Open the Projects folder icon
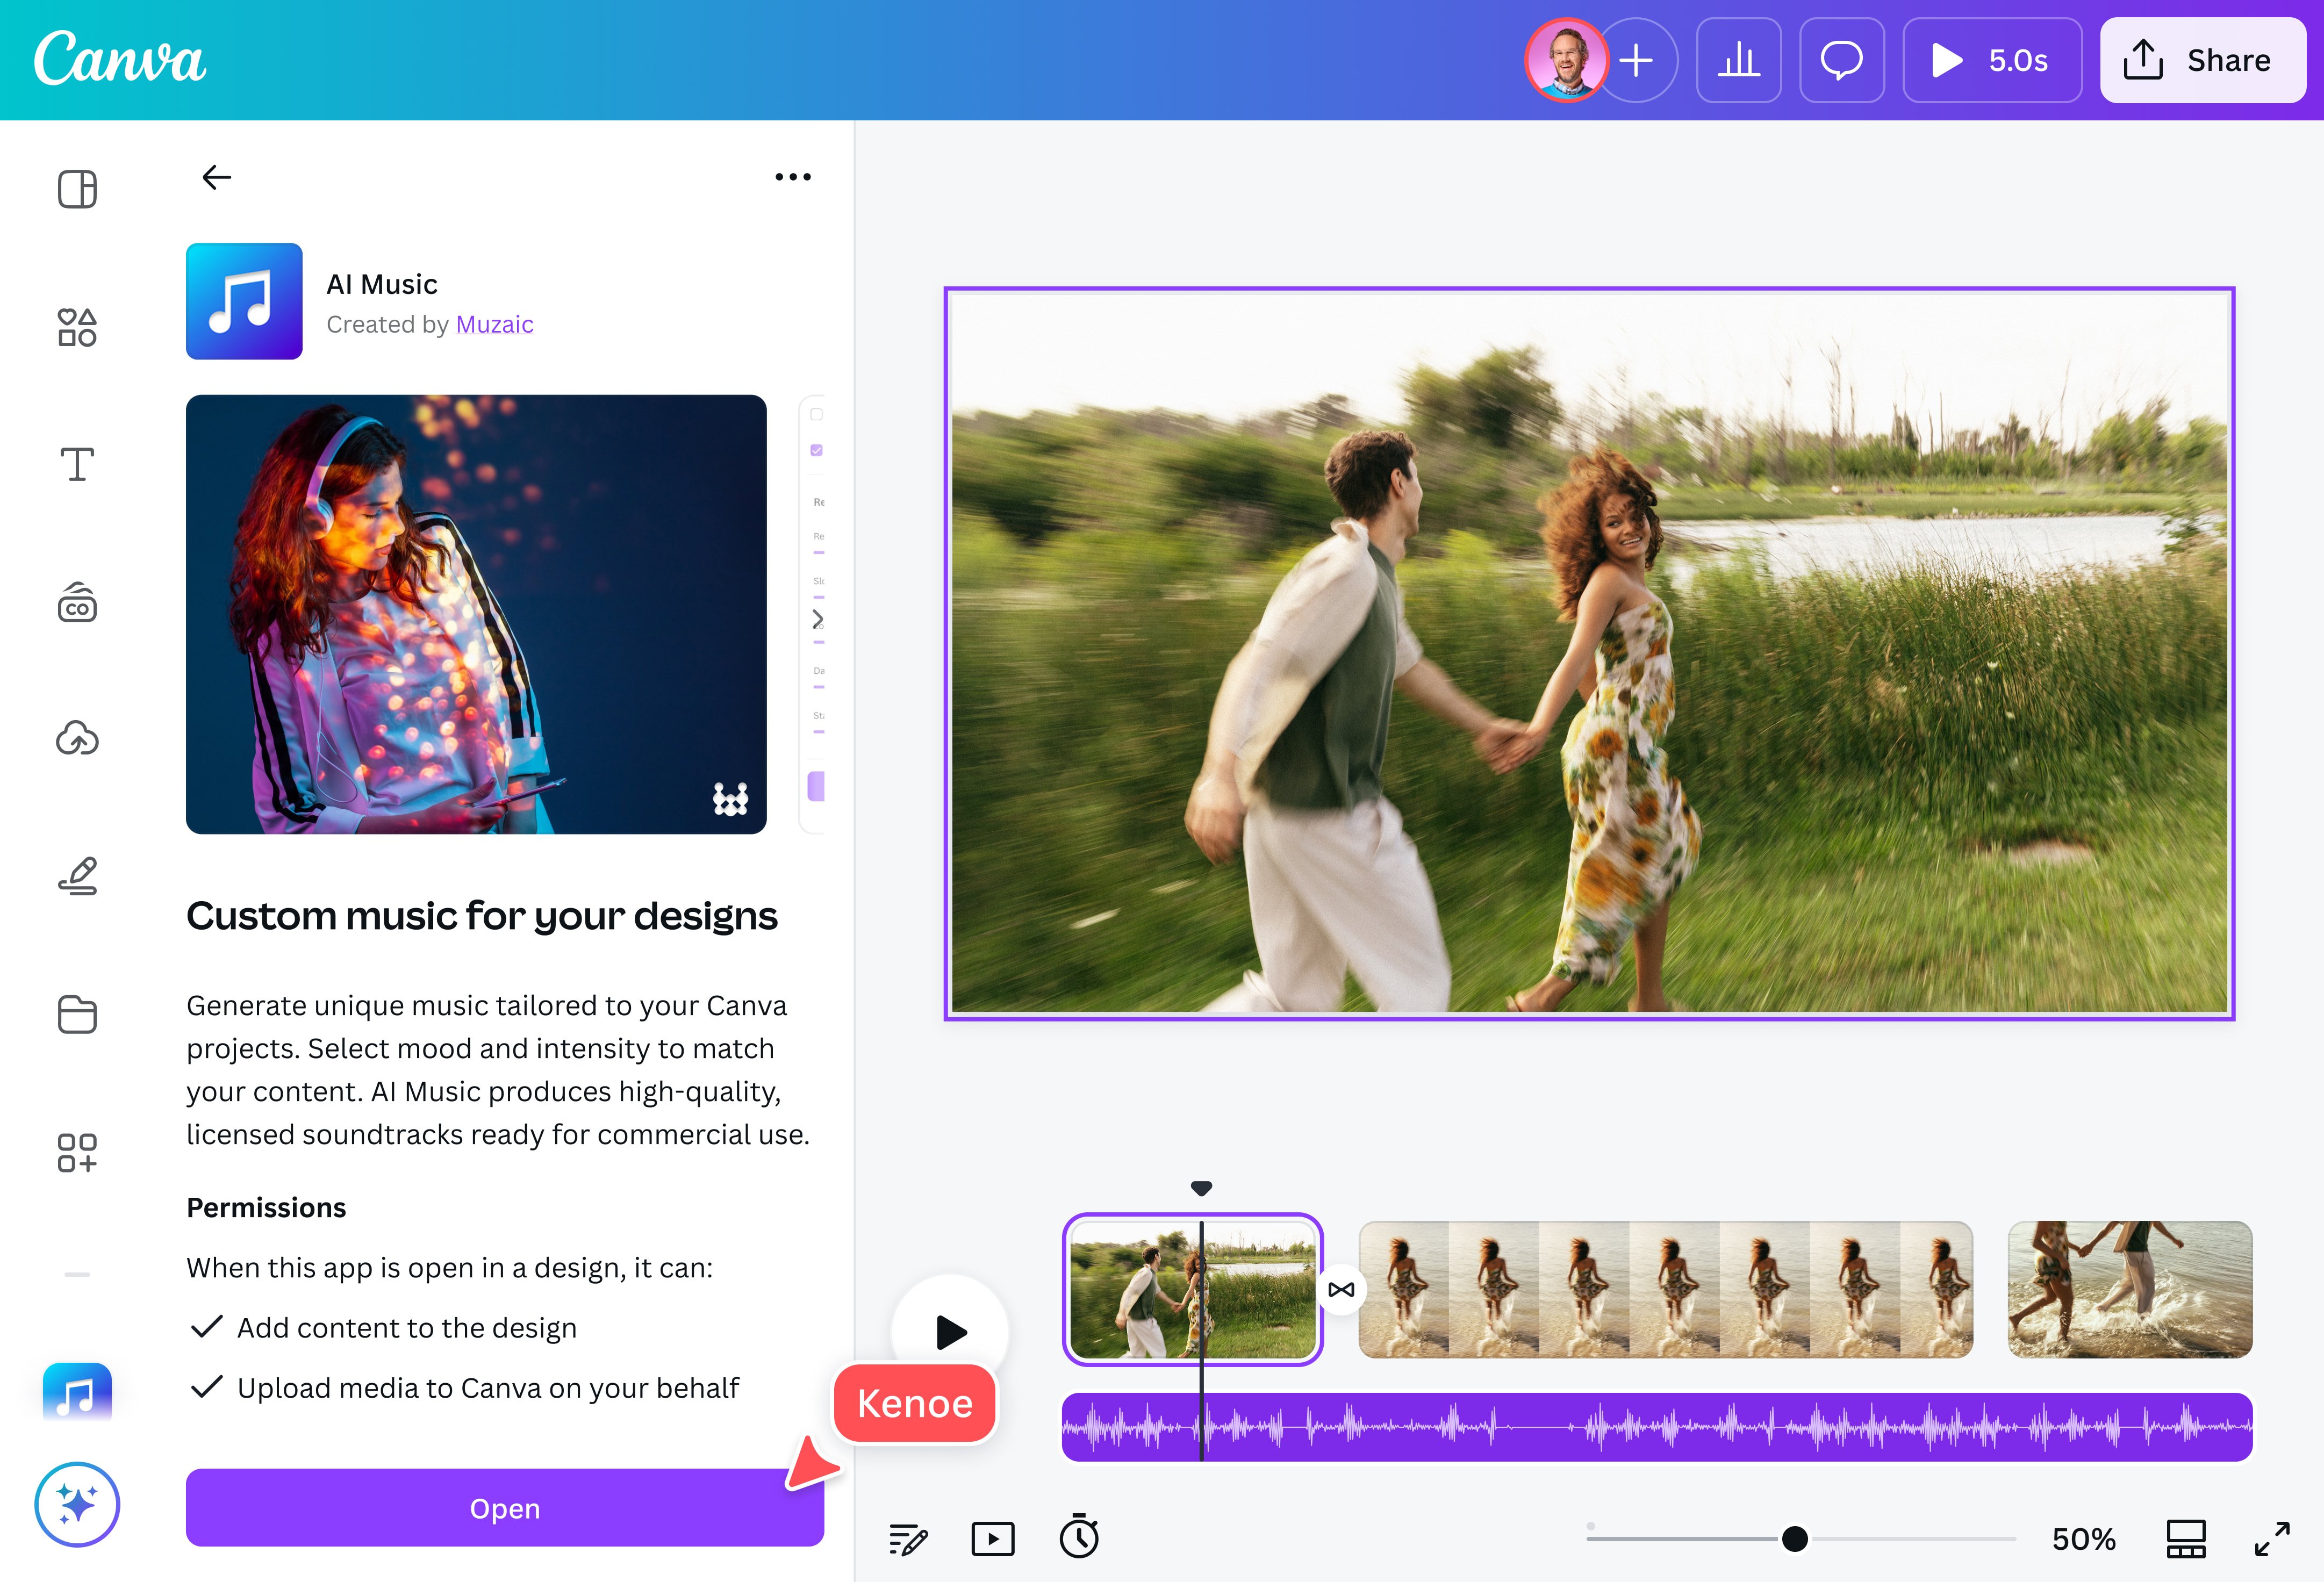 (x=77, y=1014)
